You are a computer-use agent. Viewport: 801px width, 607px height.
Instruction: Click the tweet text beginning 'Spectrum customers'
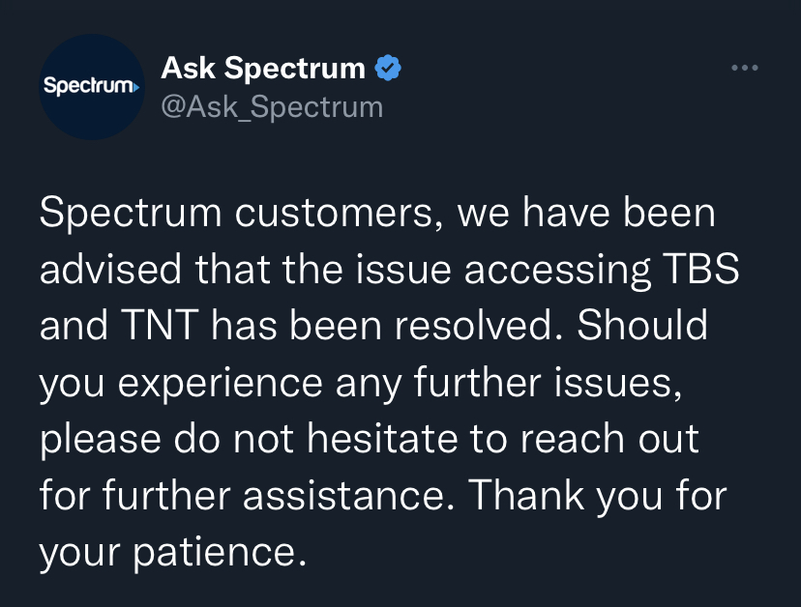pos(389,382)
